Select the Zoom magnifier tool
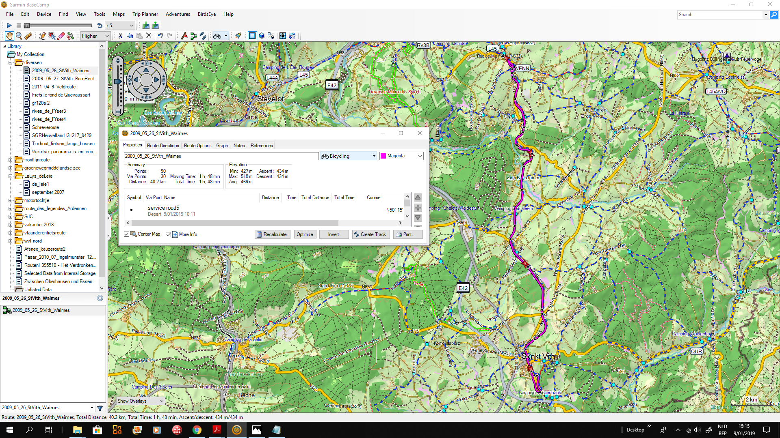The width and height of the screenshot is (780, 438). (x=19, y=36)
